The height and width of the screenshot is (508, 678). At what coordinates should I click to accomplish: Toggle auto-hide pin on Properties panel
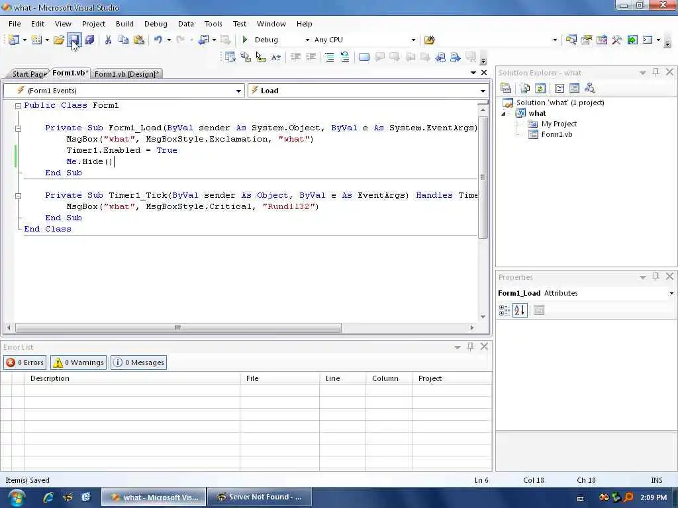pyautogui.click(x=656, y=276)
